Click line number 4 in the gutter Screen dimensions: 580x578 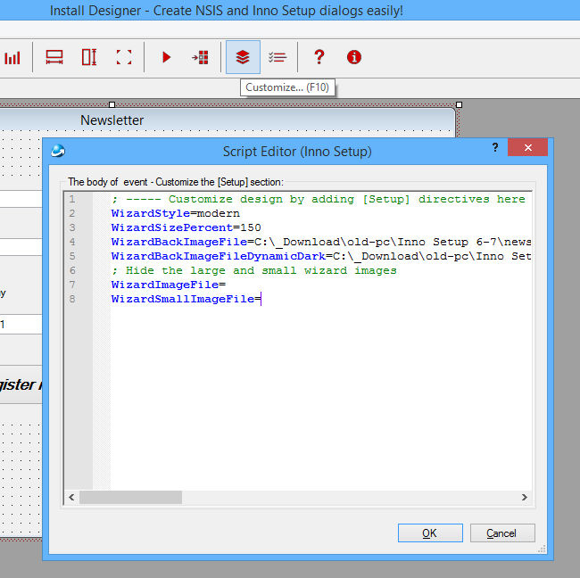pyautogui.click(x=72, y=242)
